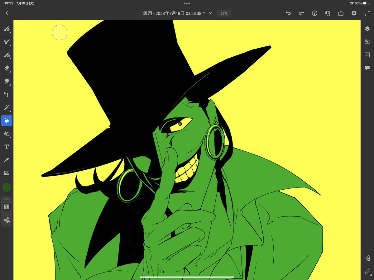Open the dark green color picker swatch
374x280 pixels.
7,187
